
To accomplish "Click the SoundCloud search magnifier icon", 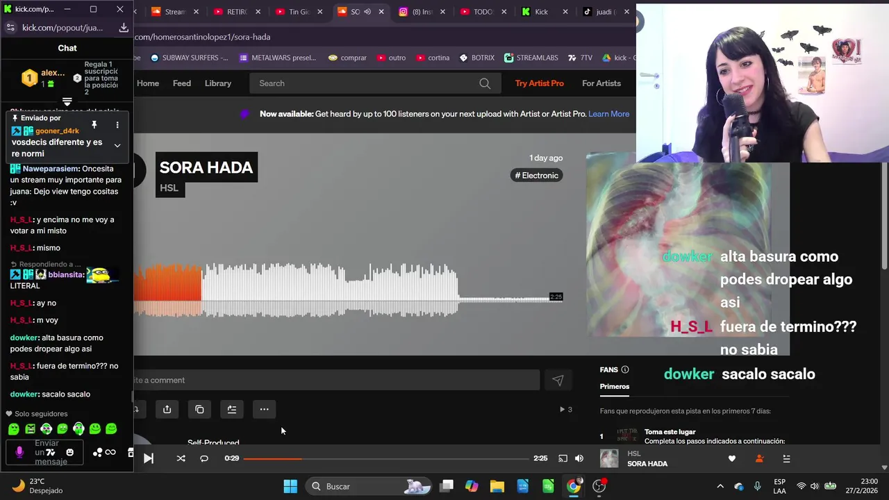I will 485,83.
